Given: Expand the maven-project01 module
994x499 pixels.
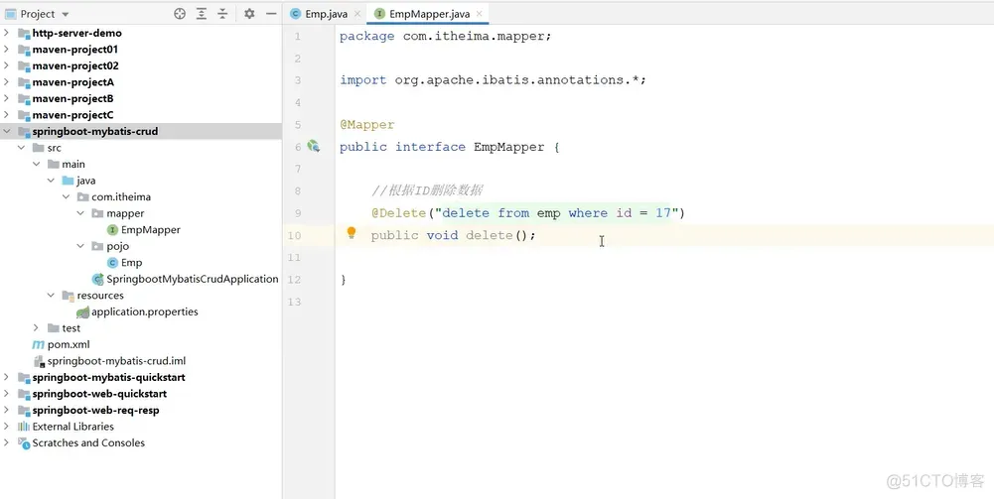Looking at the screenshot, I should (x=6, y=49).
